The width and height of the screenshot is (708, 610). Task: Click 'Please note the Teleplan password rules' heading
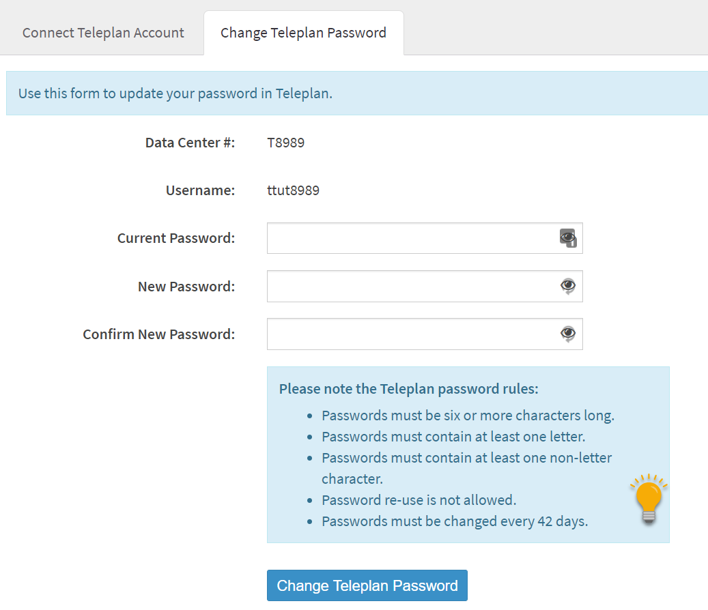(x=409, y=388)
